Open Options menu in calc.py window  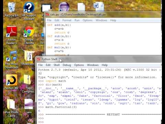coord(88,20)
